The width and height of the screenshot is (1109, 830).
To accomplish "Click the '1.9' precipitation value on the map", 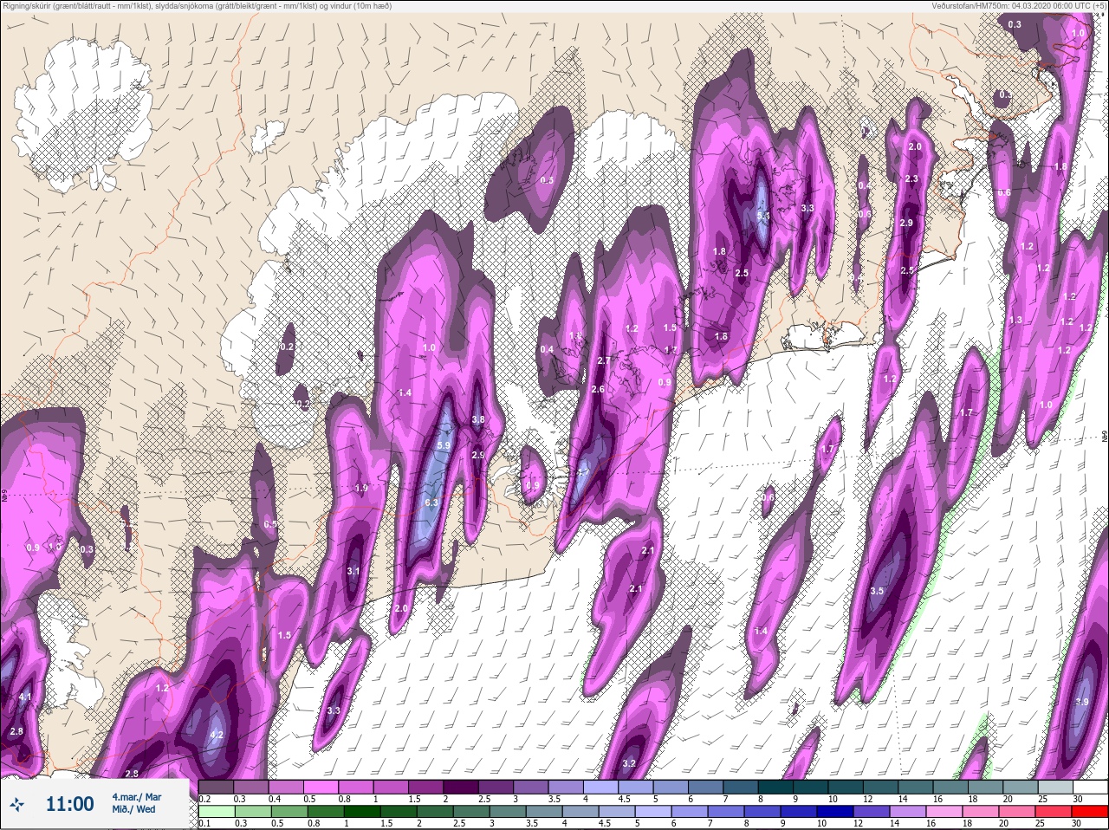I will click(362, 488).
